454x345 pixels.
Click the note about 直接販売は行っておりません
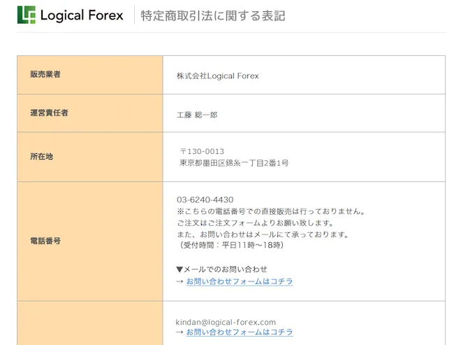click(x=271, y=211)
